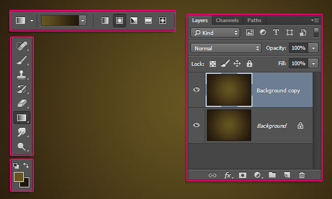Add a layer mask
Screen dimensions: 332x199
[242, 175]
